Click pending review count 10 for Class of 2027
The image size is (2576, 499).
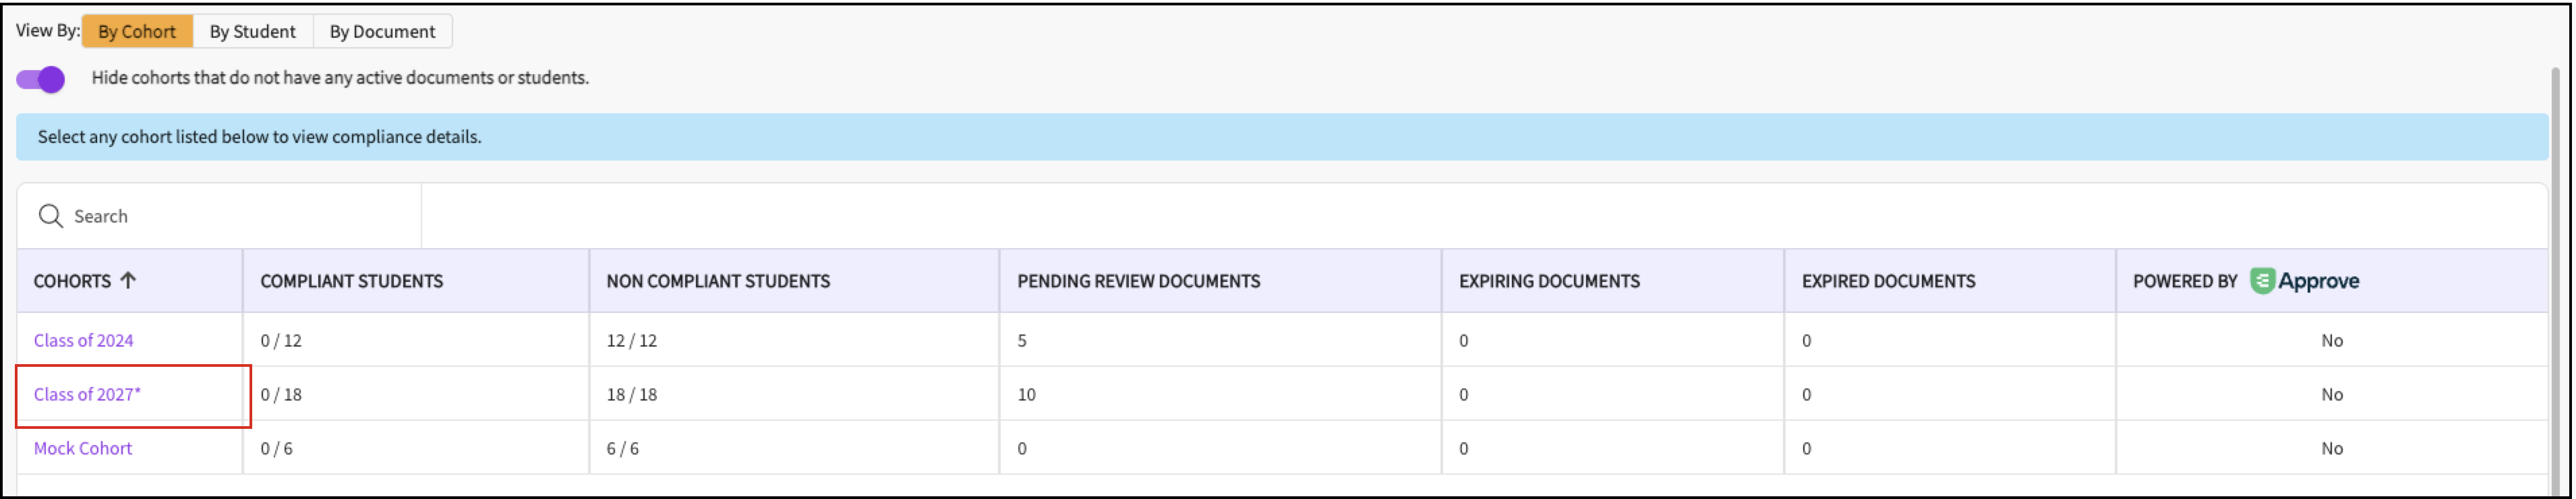click(1027, 395)
